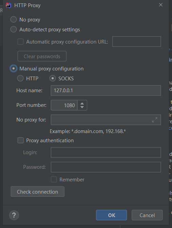Click inside the Port number field

[x=64, y=105]
